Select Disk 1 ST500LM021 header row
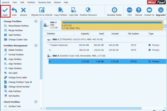 click(106, 40)
